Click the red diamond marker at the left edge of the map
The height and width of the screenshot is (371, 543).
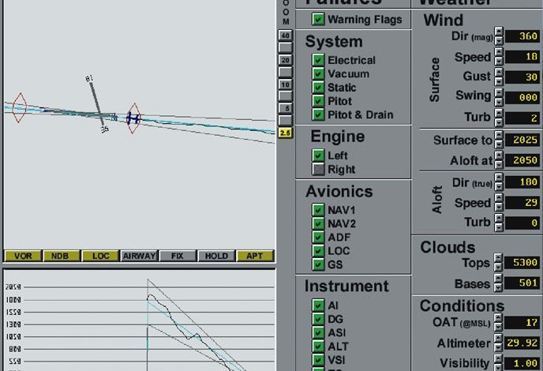[x=20, y=107]
